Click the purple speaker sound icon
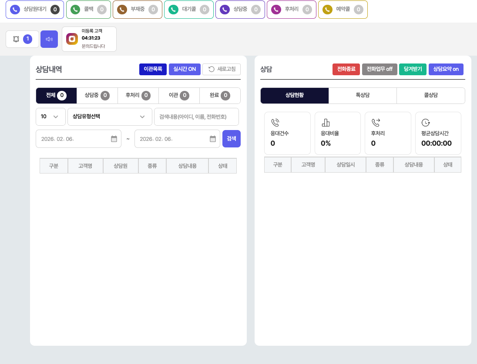The height and width of the screenshot is (364, 477). click(x=49, y=39)
